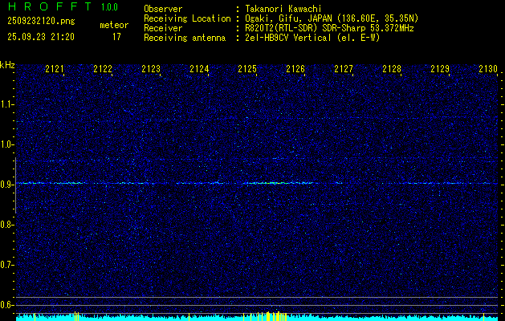The height and width of the screenshot is (321, 505).
Task: Select the meteor count value 17
Action: 116,37
